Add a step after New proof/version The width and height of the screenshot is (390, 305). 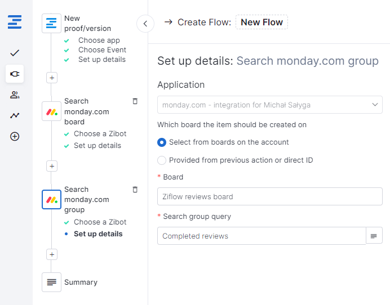[x=52, y=78]
